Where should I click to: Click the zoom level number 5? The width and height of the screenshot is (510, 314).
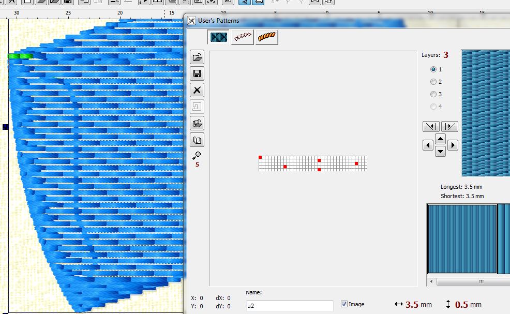pyautogui.click(x=197, y=165)
